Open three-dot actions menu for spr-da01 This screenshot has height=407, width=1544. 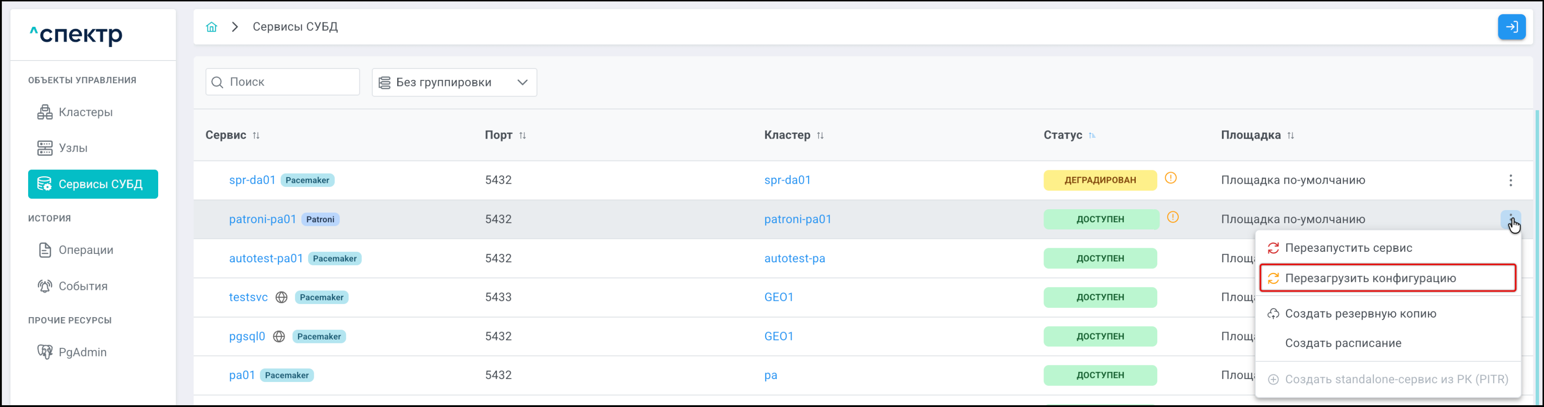(x=1510, y=180)
